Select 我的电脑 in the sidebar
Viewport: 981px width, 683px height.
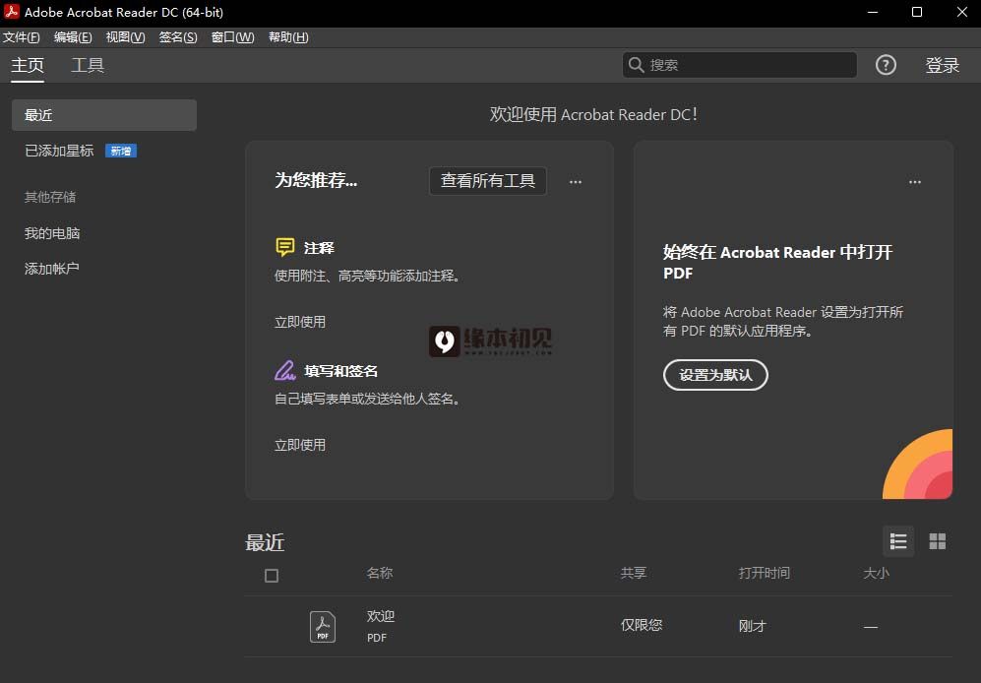coord(52,233)
